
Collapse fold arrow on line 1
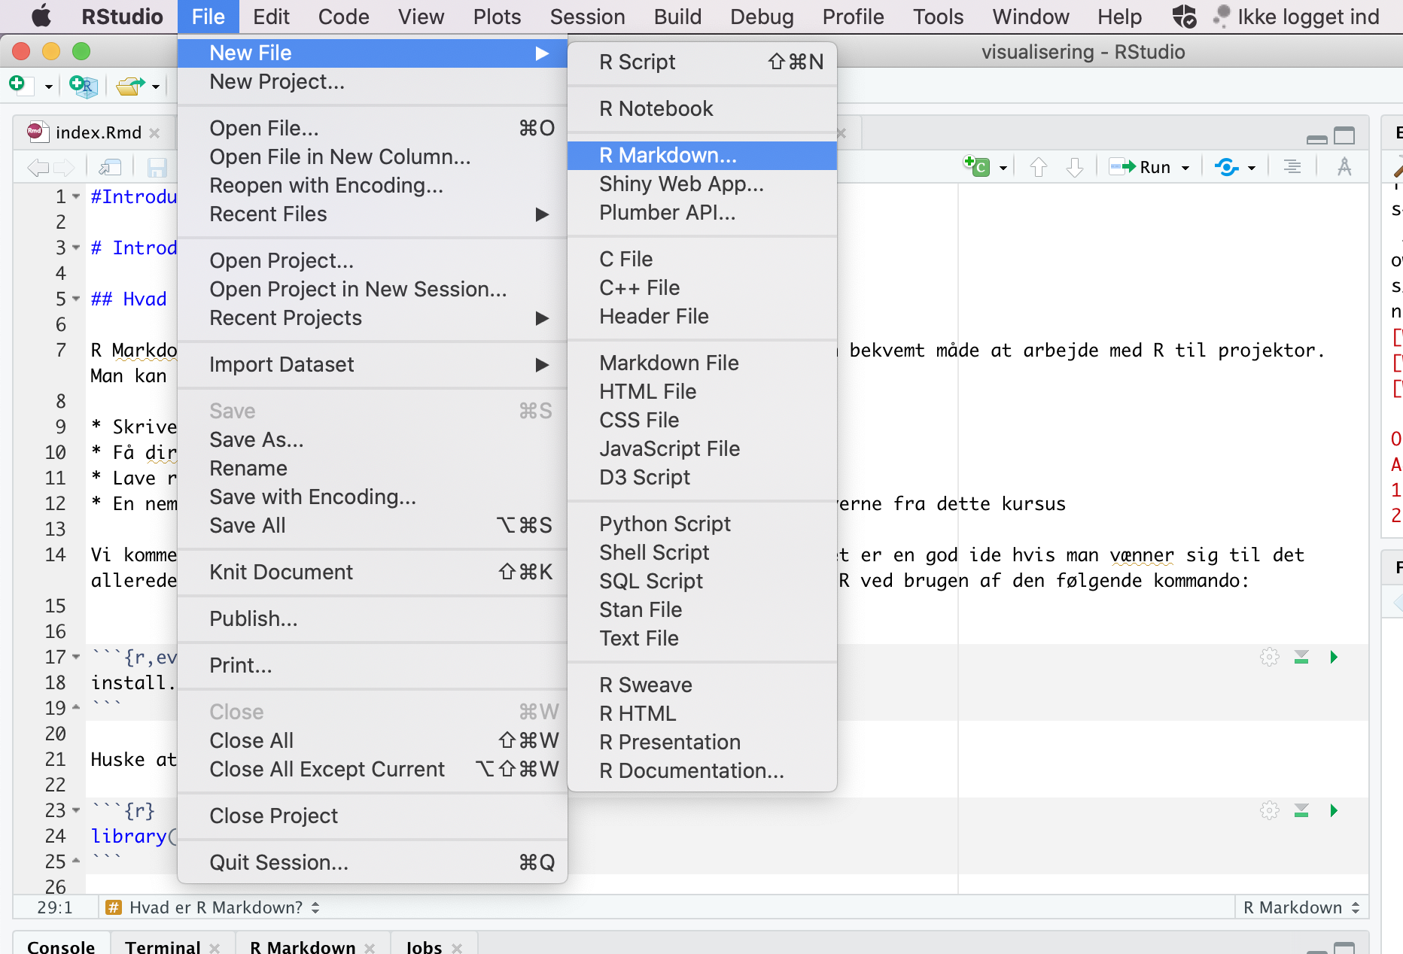(76, 196)
